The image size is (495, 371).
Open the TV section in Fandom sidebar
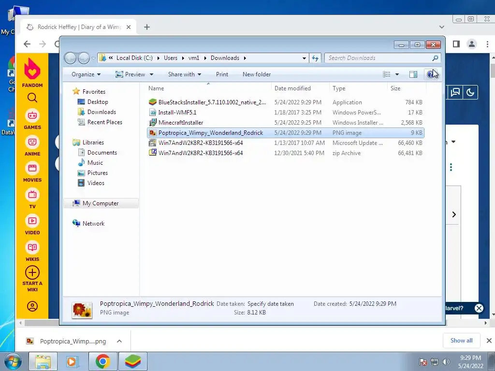(32, 198)
